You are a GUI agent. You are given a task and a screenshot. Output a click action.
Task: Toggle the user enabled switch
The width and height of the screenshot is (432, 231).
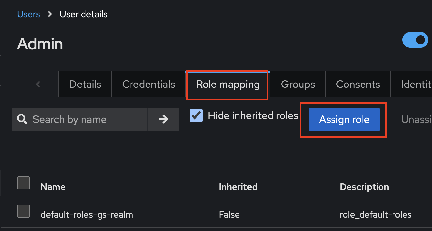click(415, 40)
